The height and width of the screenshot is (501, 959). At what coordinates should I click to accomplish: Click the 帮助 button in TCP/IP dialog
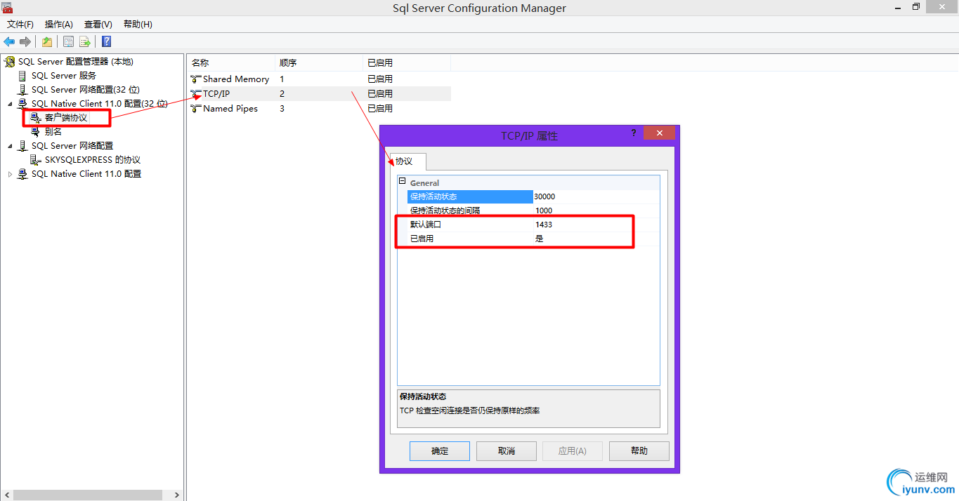(x=639, y=451)
